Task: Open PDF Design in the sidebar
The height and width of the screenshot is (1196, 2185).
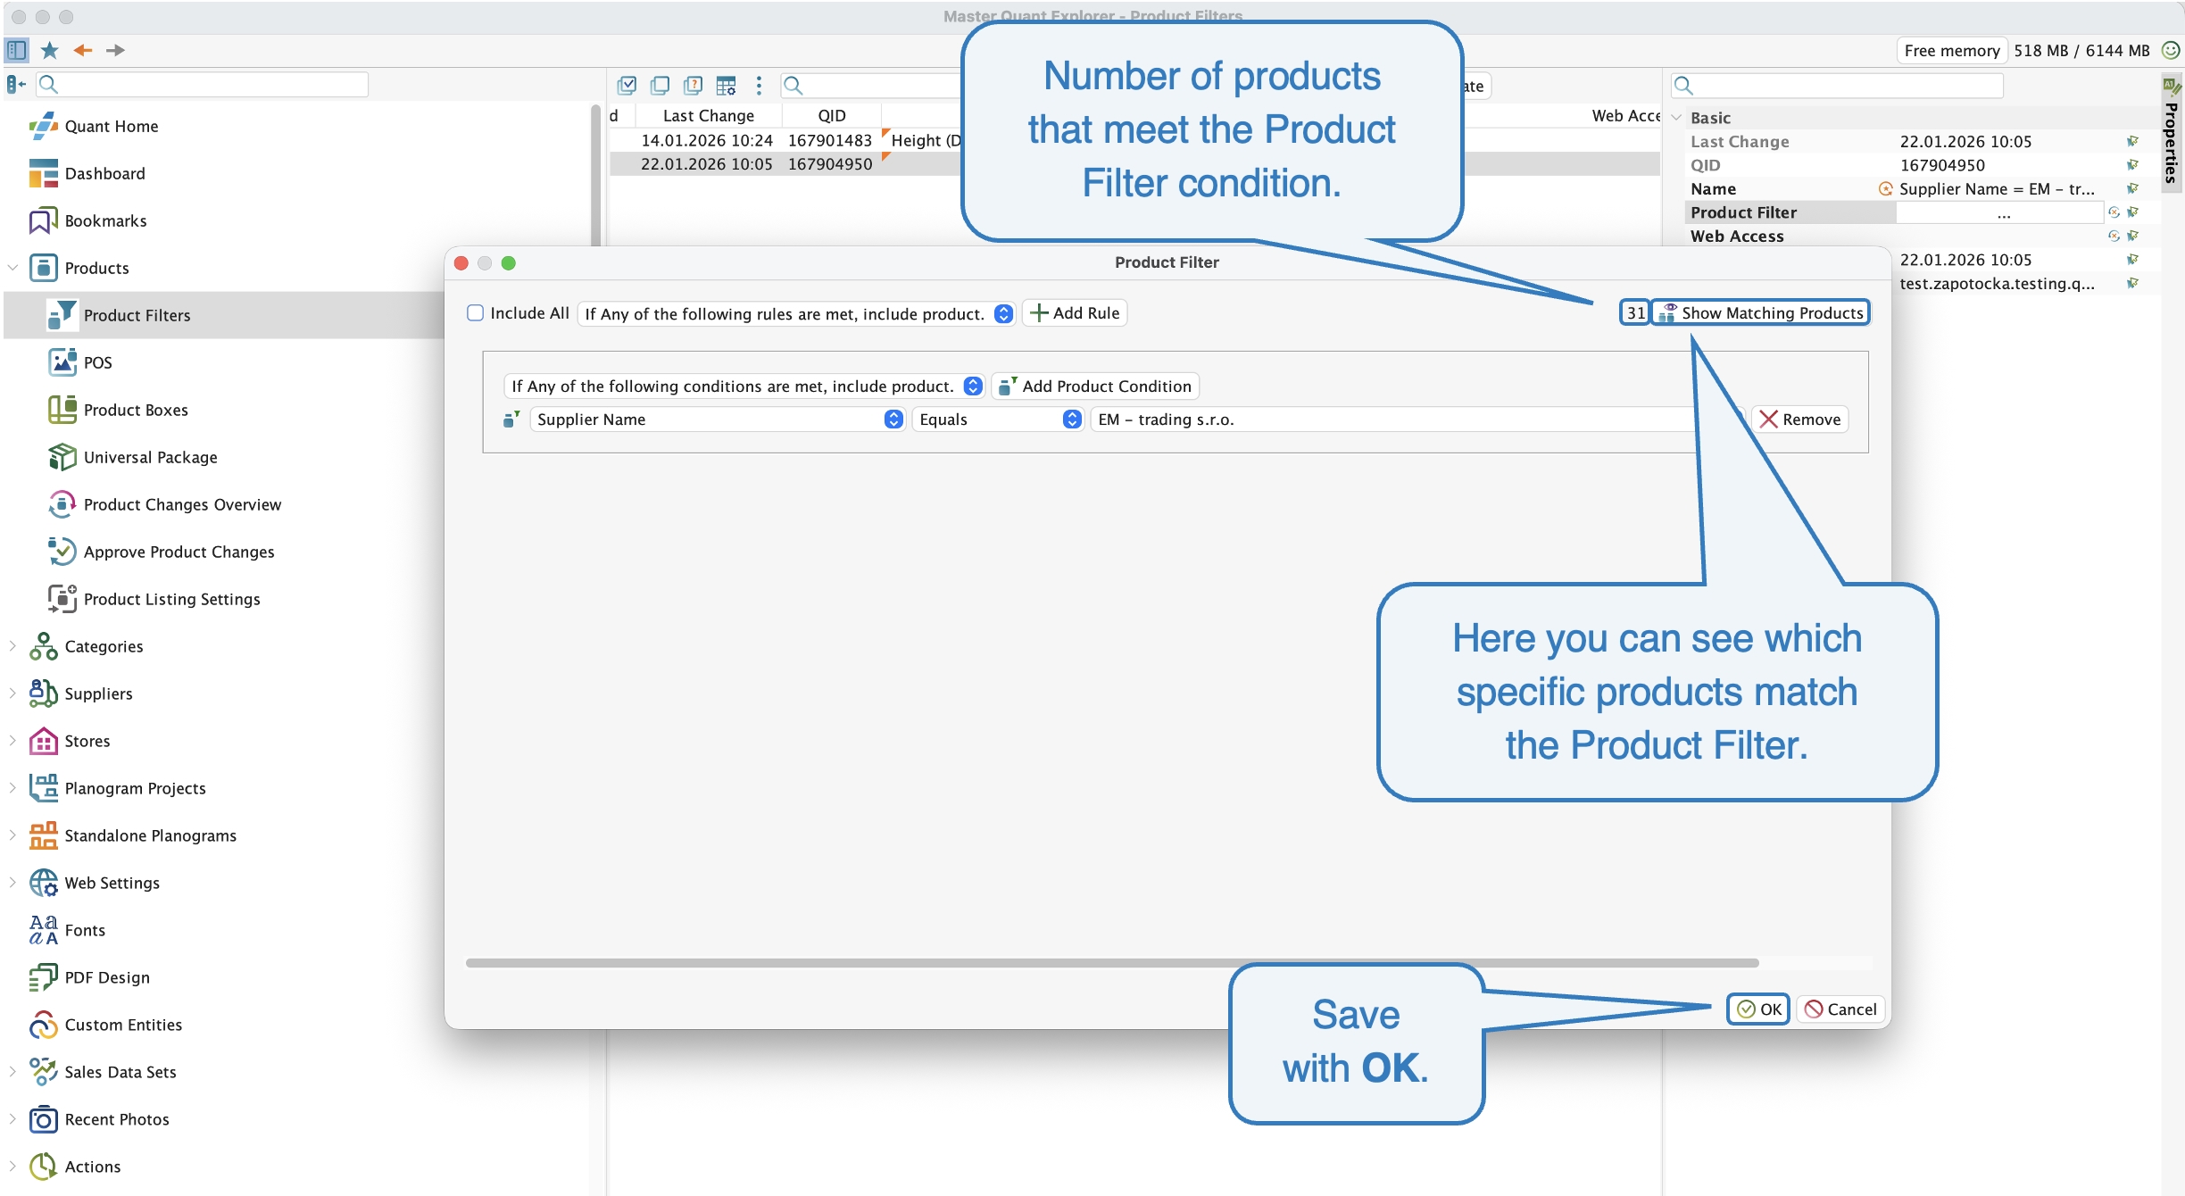Action: pos(107,977)
